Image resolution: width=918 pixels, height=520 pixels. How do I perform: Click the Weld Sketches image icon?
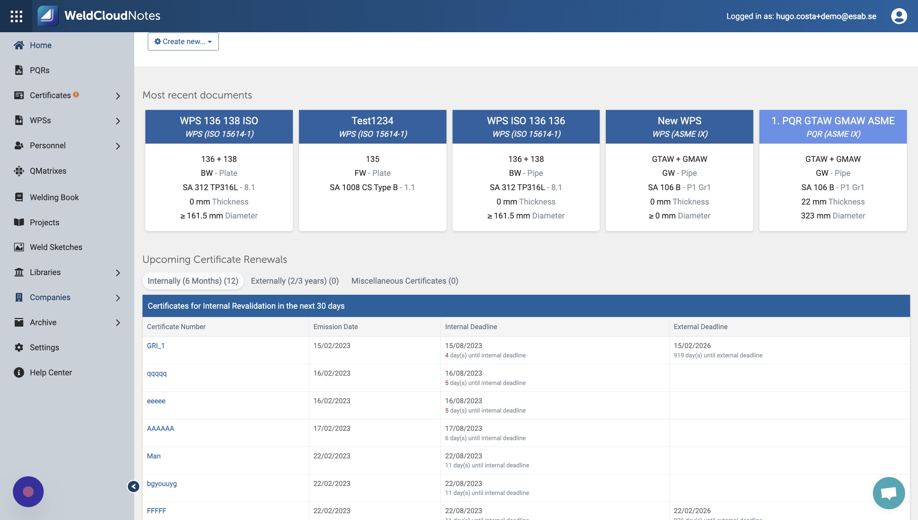click(19, 247)
